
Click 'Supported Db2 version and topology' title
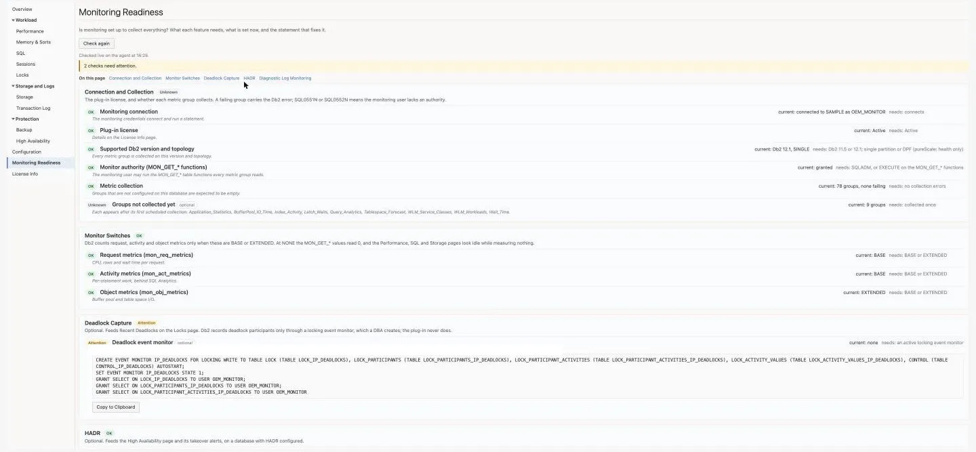tap(147, 149)
